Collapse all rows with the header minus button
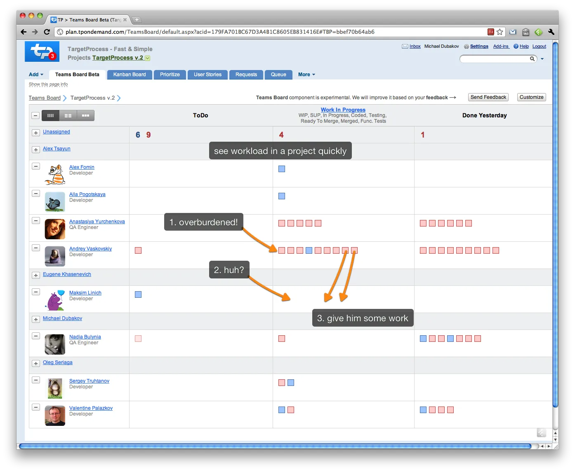The height and width of the screenshot is (472, 575). pos(35,116)
